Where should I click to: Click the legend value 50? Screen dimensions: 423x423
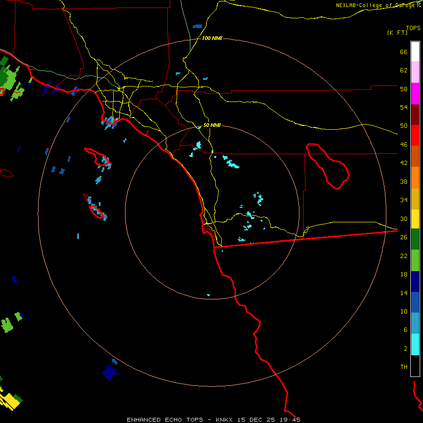(404, 125)
